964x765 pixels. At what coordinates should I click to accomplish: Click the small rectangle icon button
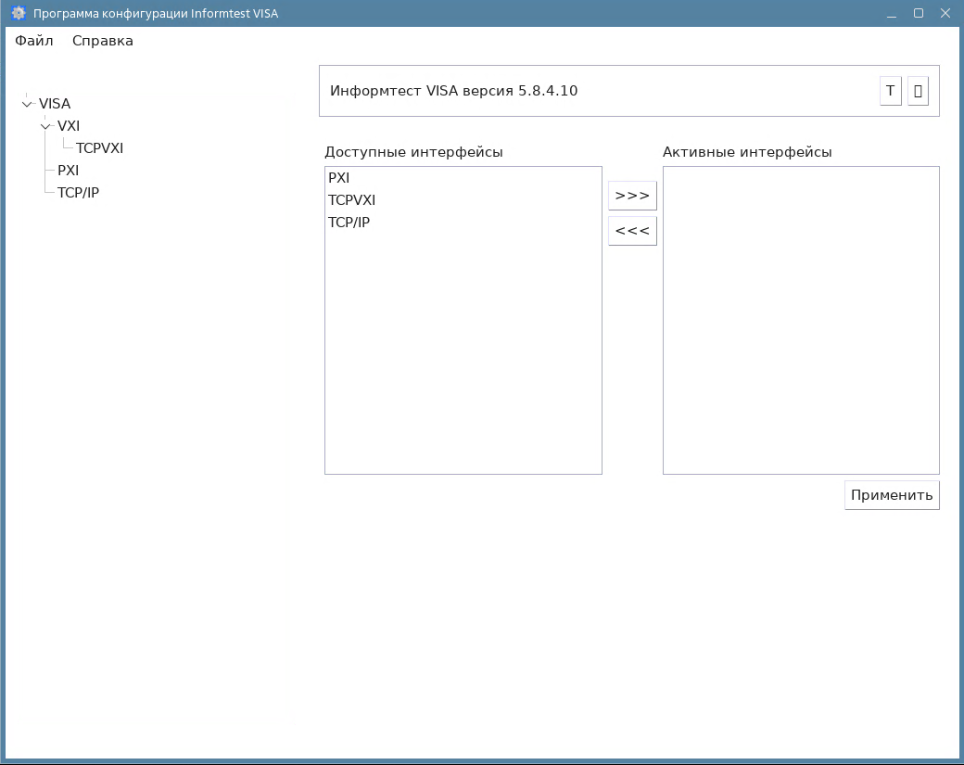[918, 91]
